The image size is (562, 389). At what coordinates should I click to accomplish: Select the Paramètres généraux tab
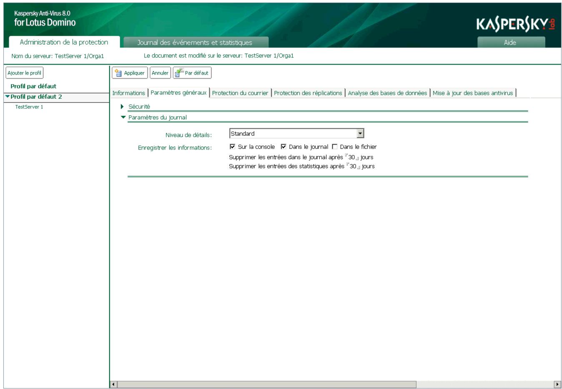178,92
